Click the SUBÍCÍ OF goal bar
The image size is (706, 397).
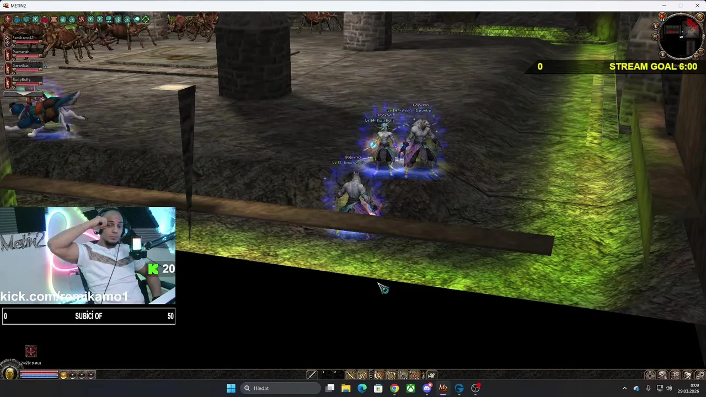click(x=88, y=316)
